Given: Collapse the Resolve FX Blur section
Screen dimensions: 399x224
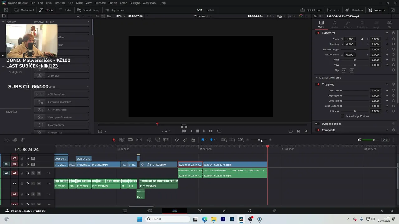Looking at the screenshot, I should 88,22.
